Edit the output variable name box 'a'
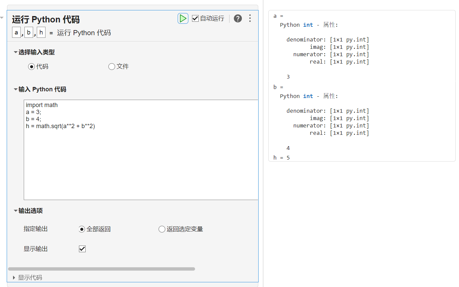Viewport: 459px width, 287px height. click(16, 32)
